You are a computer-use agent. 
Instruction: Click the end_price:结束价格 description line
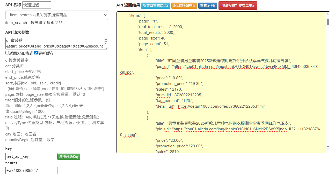pos(23,77)
